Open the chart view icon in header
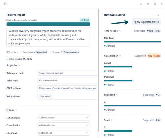The height and width of the screenshot is (138, 165). pos(141,4)
